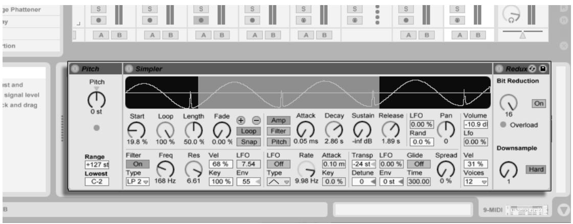Toggle the Simpler device activator
Viewport: 573px width, 224px height.
pos(129,69)
